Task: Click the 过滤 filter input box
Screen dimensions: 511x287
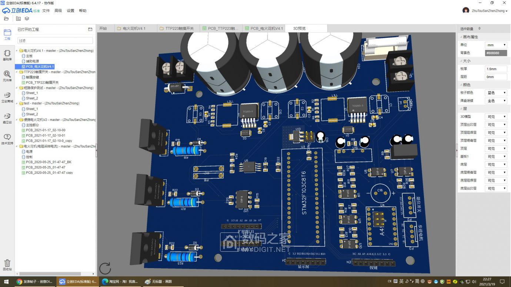Action: (x=55, y=40)
